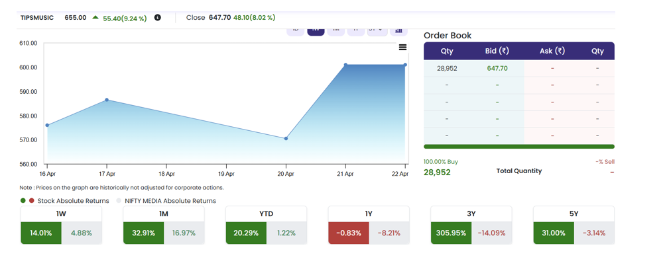Open the chart hamburger menu
The width and height of the screenshot is (667, 267).
[x=402, y=48]
